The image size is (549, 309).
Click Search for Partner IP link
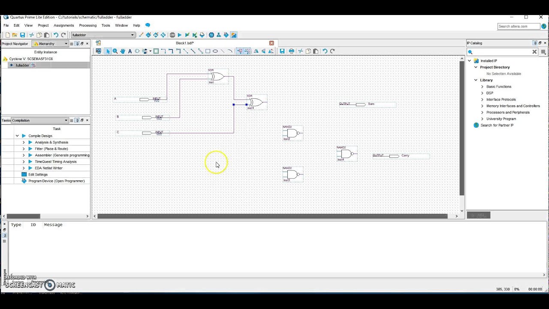click(497, 125)
